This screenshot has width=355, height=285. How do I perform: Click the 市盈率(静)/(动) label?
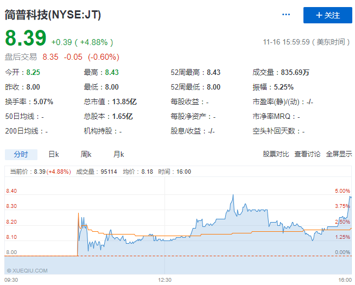[276, 102]
